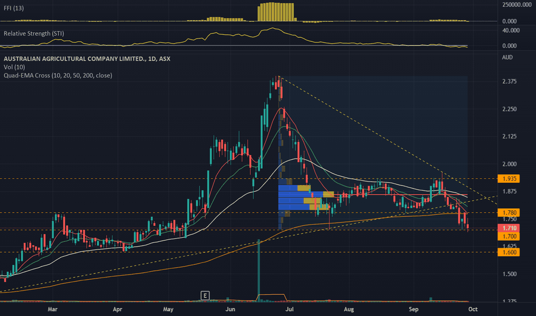Click the May label on the time axis

pyautogui.click(x=168, y=309)
